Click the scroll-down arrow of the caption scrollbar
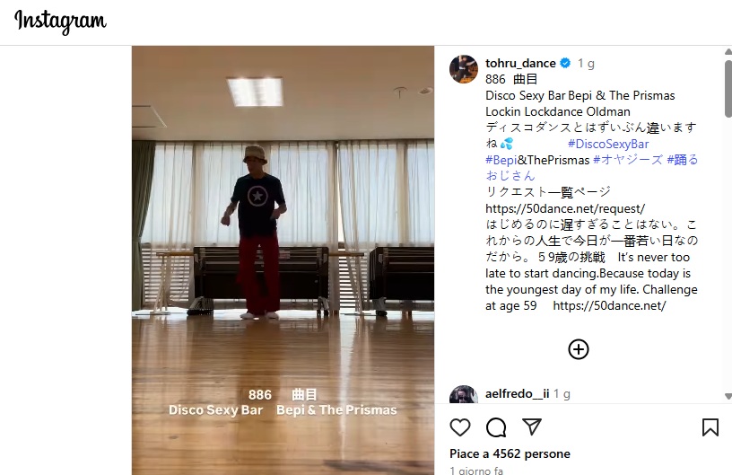Viewport: 732px width, 475px height. click(728, 396)
